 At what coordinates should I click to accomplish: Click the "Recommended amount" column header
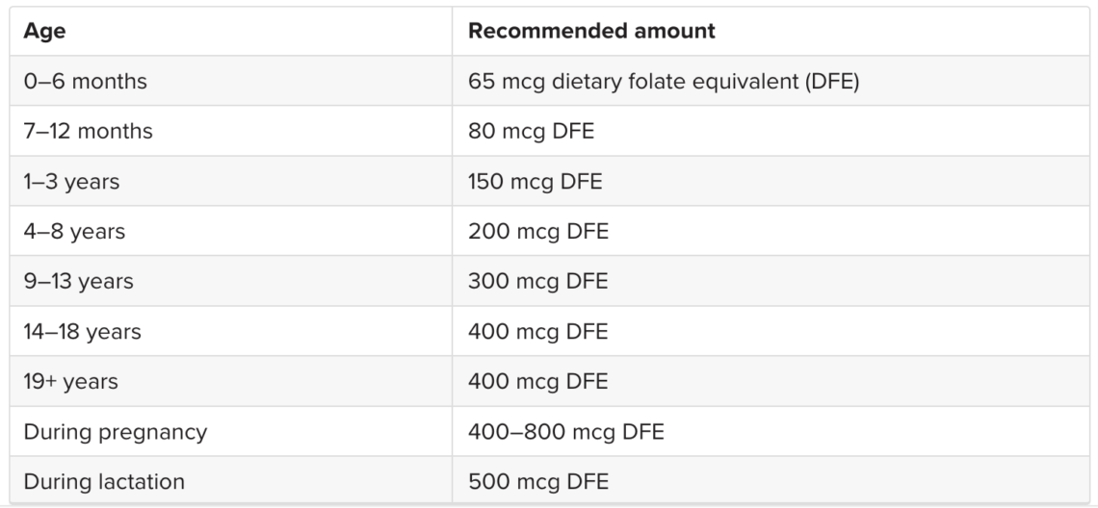click(x=591, y=31)
